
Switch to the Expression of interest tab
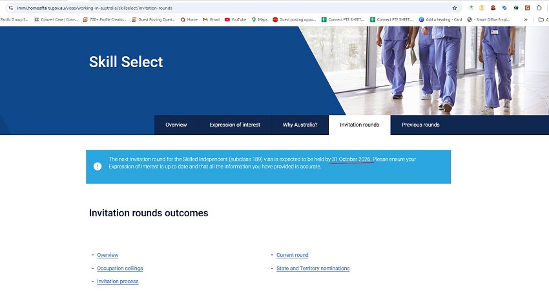[x=234, y=125]
